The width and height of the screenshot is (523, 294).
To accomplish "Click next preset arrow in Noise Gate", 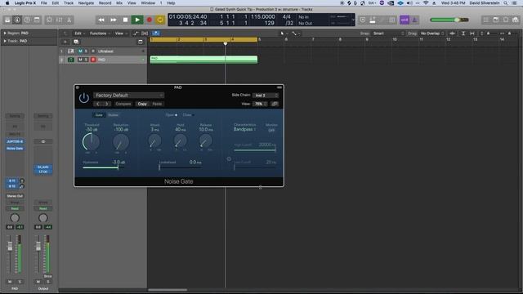I will pos(107,104).
